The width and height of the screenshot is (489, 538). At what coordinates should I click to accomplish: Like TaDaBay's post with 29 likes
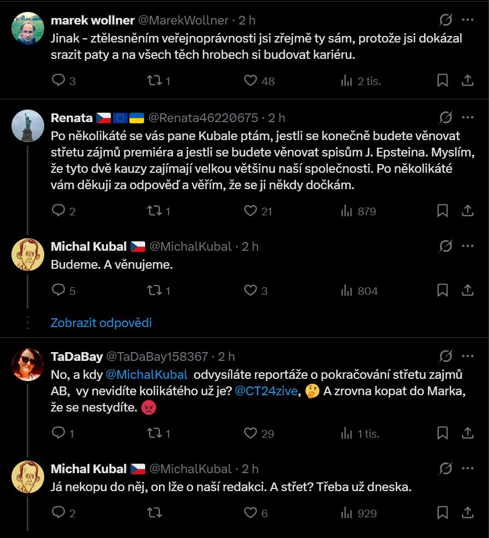coord(251,433)
